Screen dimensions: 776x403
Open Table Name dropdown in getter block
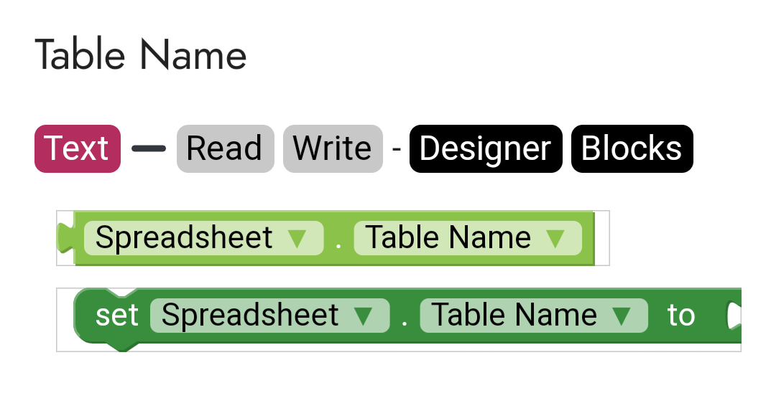[x=449, y=238]
